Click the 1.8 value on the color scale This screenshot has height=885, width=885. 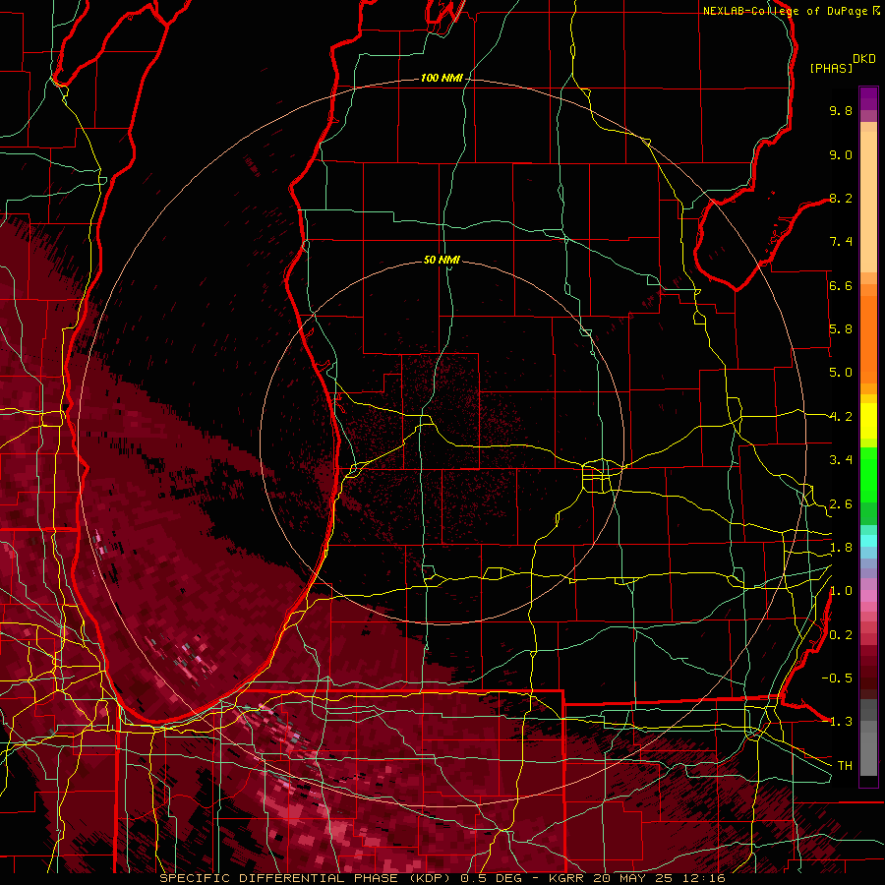(x=841, y=548)
